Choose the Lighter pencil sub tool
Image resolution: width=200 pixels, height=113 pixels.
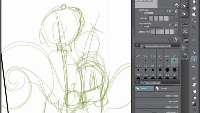point(157,106)
